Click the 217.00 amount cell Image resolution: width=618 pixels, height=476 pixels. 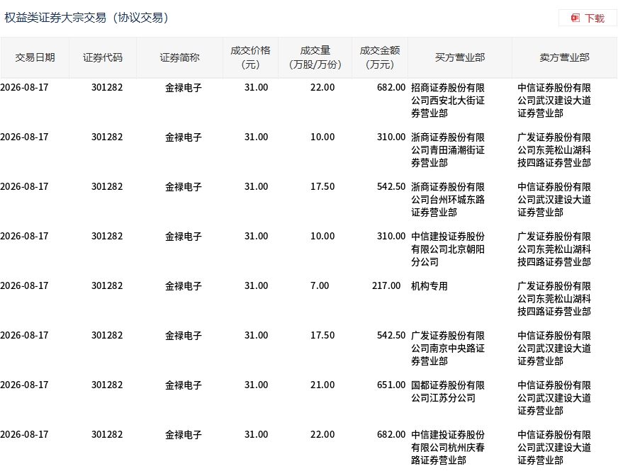(x=386, y=285)
